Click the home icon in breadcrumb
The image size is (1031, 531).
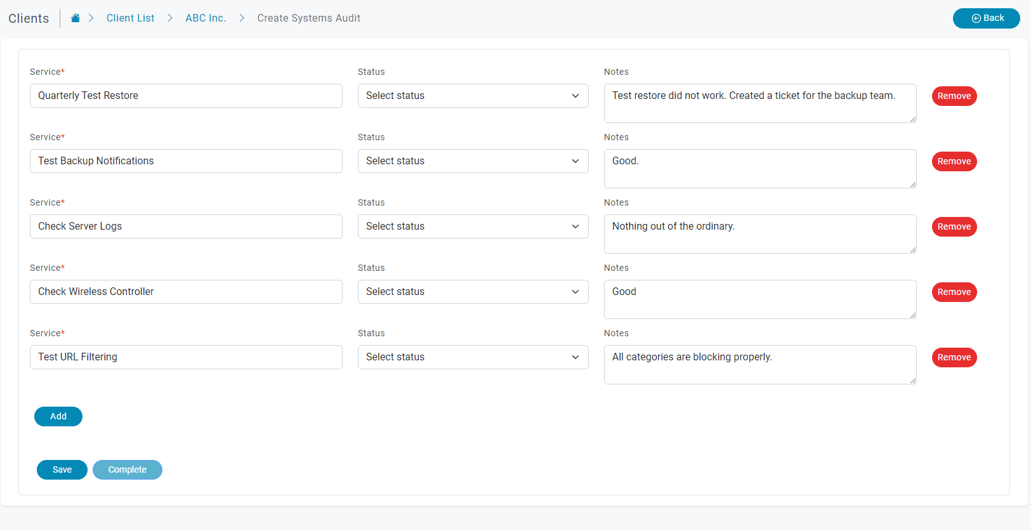[75, 18]
